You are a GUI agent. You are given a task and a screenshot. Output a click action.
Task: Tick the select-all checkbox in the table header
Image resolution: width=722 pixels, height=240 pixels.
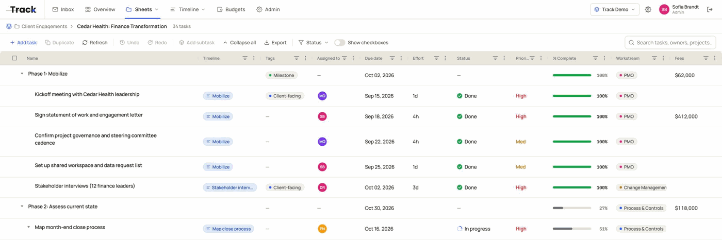pos(14,58)
